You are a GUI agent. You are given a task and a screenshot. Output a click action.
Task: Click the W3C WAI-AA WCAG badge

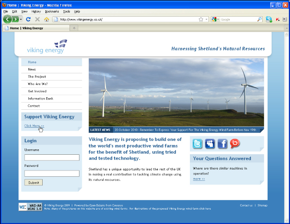(x=31, y=207)
